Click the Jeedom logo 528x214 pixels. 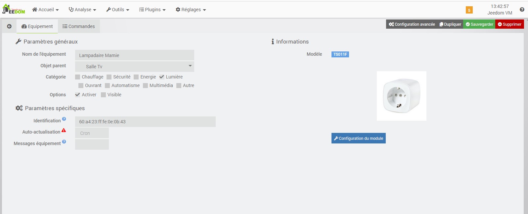(14, 9)
